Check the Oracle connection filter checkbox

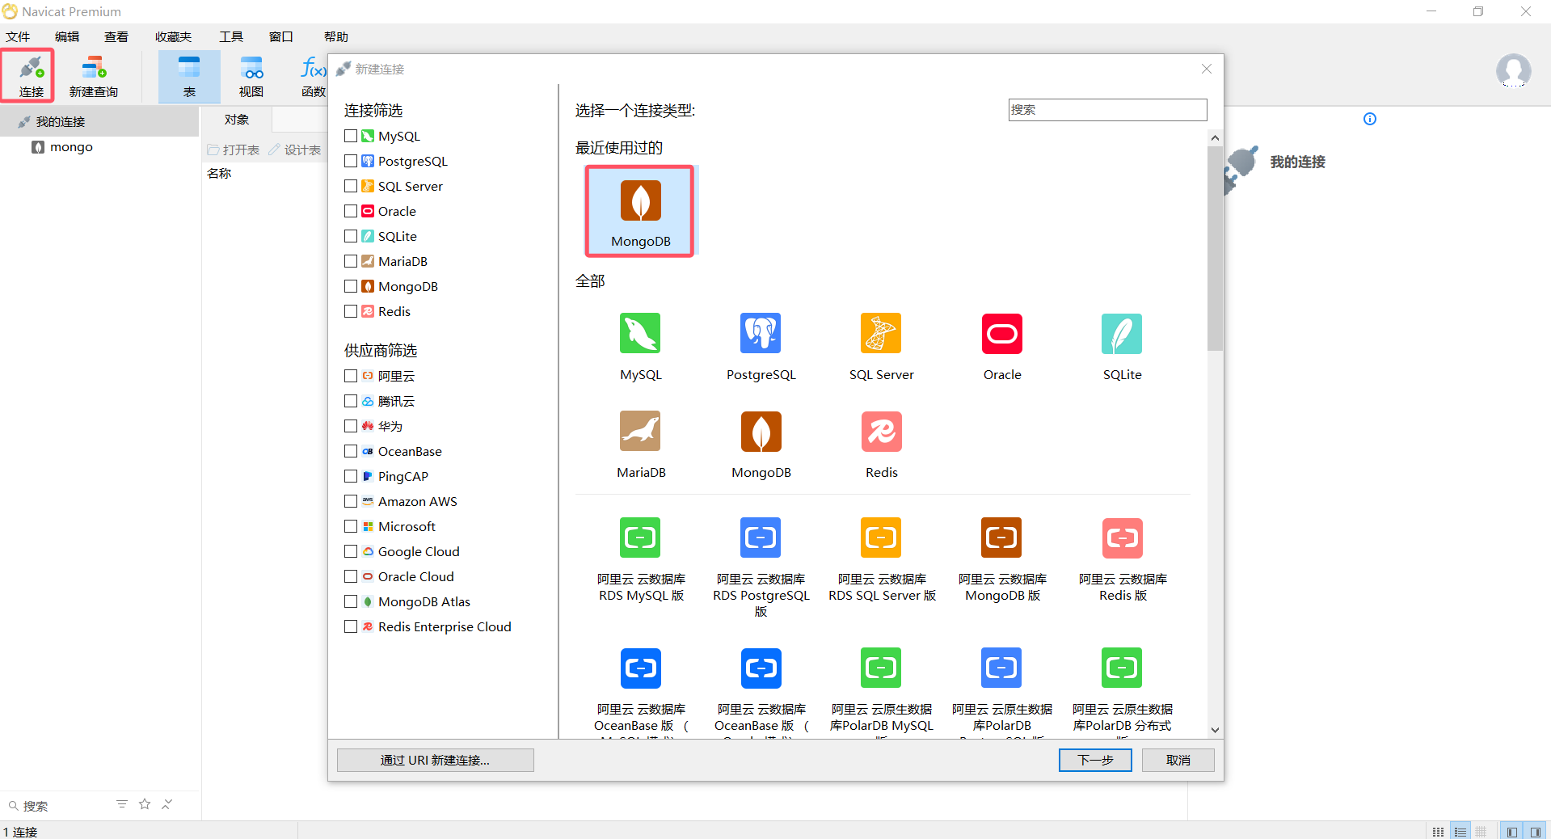click(x=351, y=211)
